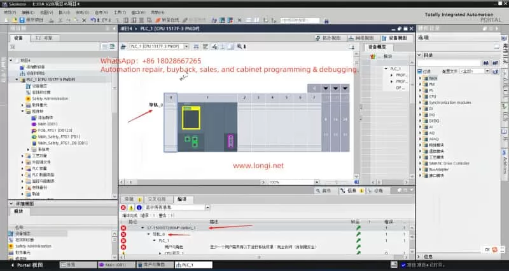Image resolution: width=509 pixels, height=271 pixels.
Task: Select Main_Safety_RTG1_DB [DB1] in the tree
Action: [x=59, y=143]
